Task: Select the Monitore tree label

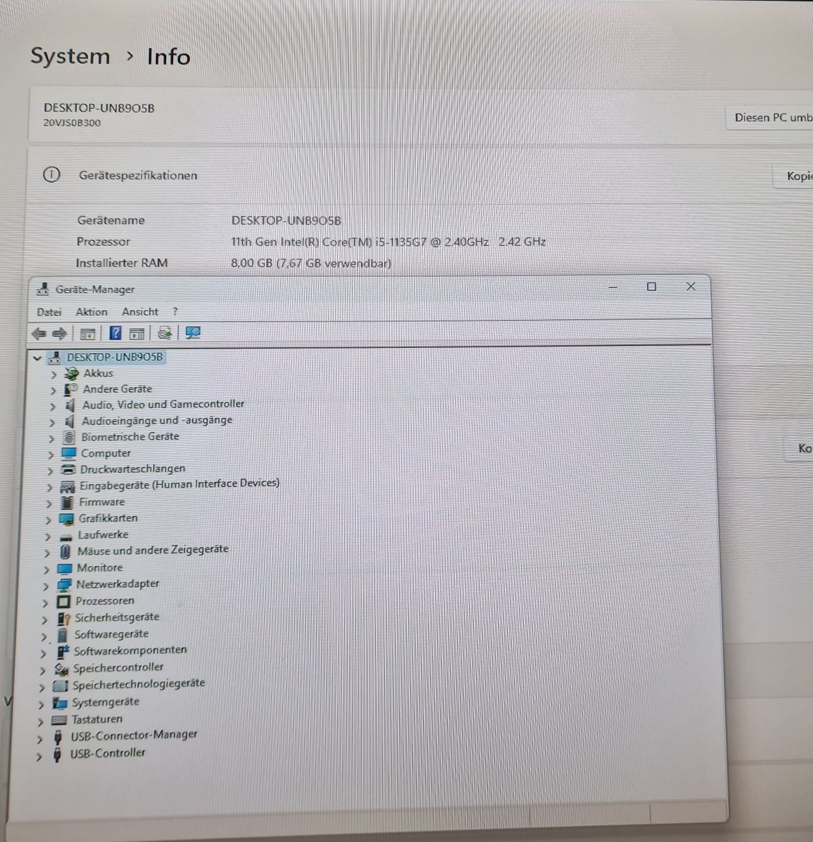Action: (99, 568)
